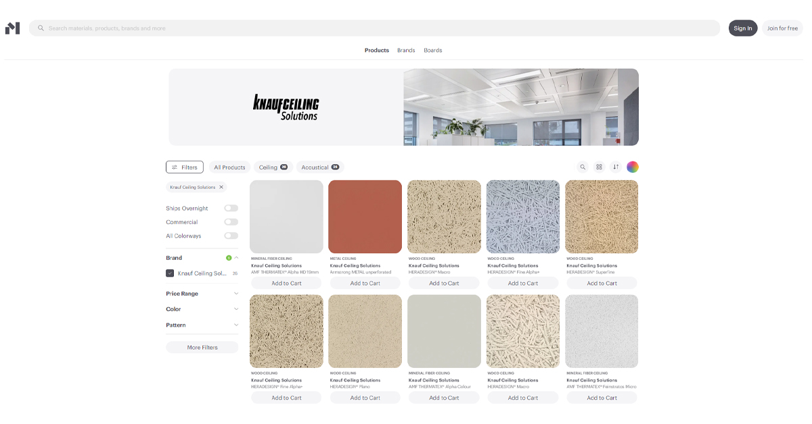This screenshot has width=812, height=424.
Task: Toggle Ships Overnight switch
Action: click(x=231, y=208)
